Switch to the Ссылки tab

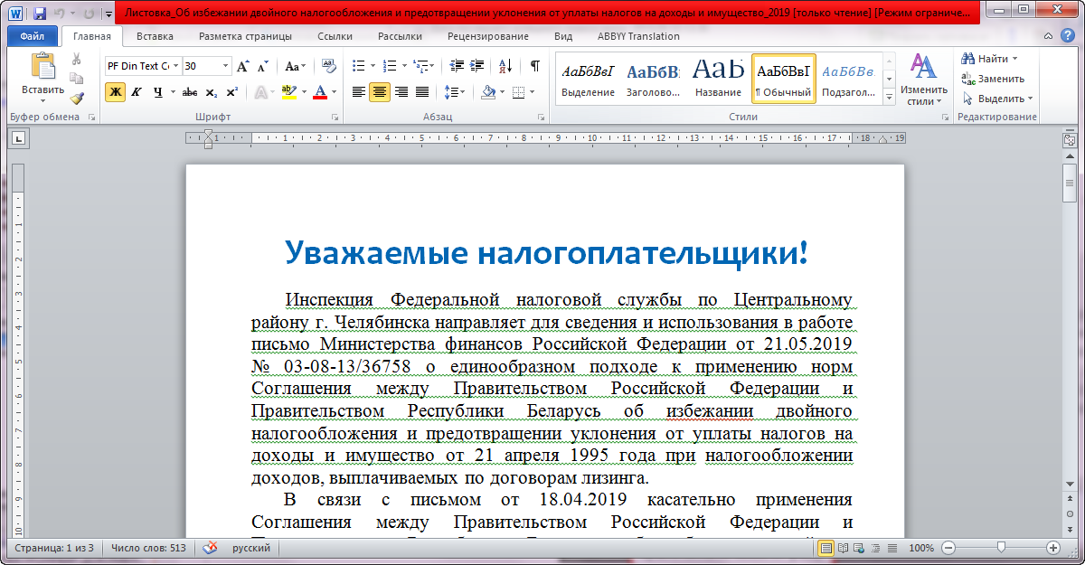coord(335,37)
